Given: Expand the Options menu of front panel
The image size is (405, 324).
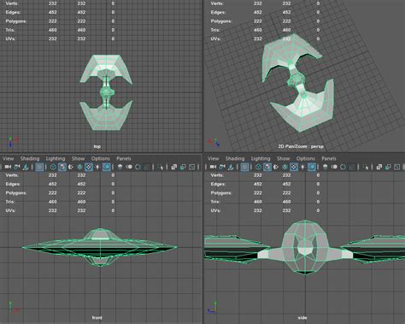Looking at the screenshot, I should pyautogui.click(x=101, y=158).
